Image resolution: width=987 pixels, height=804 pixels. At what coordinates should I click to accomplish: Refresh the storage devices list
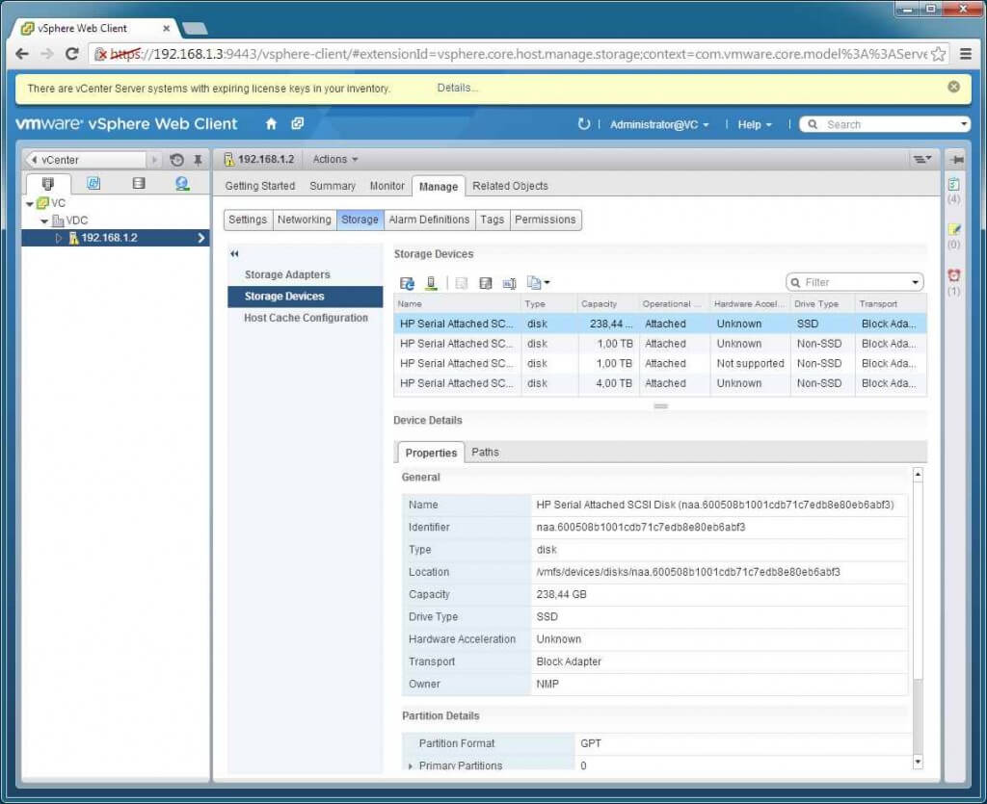click(x=407, y=282)
